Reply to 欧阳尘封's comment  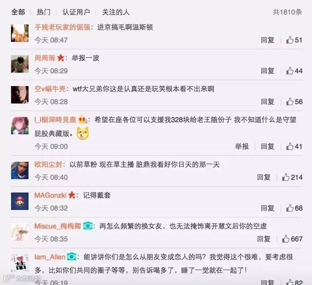pos(263,177)
